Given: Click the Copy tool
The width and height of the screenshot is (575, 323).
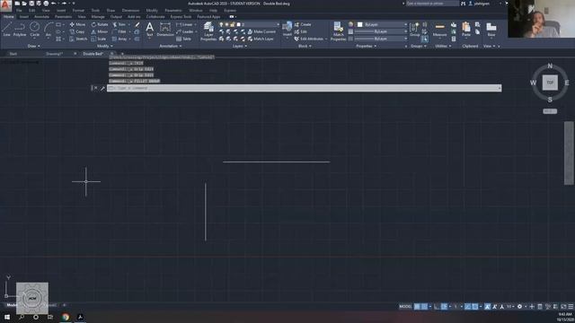Looking at the screenshot, I should point(77,32).
